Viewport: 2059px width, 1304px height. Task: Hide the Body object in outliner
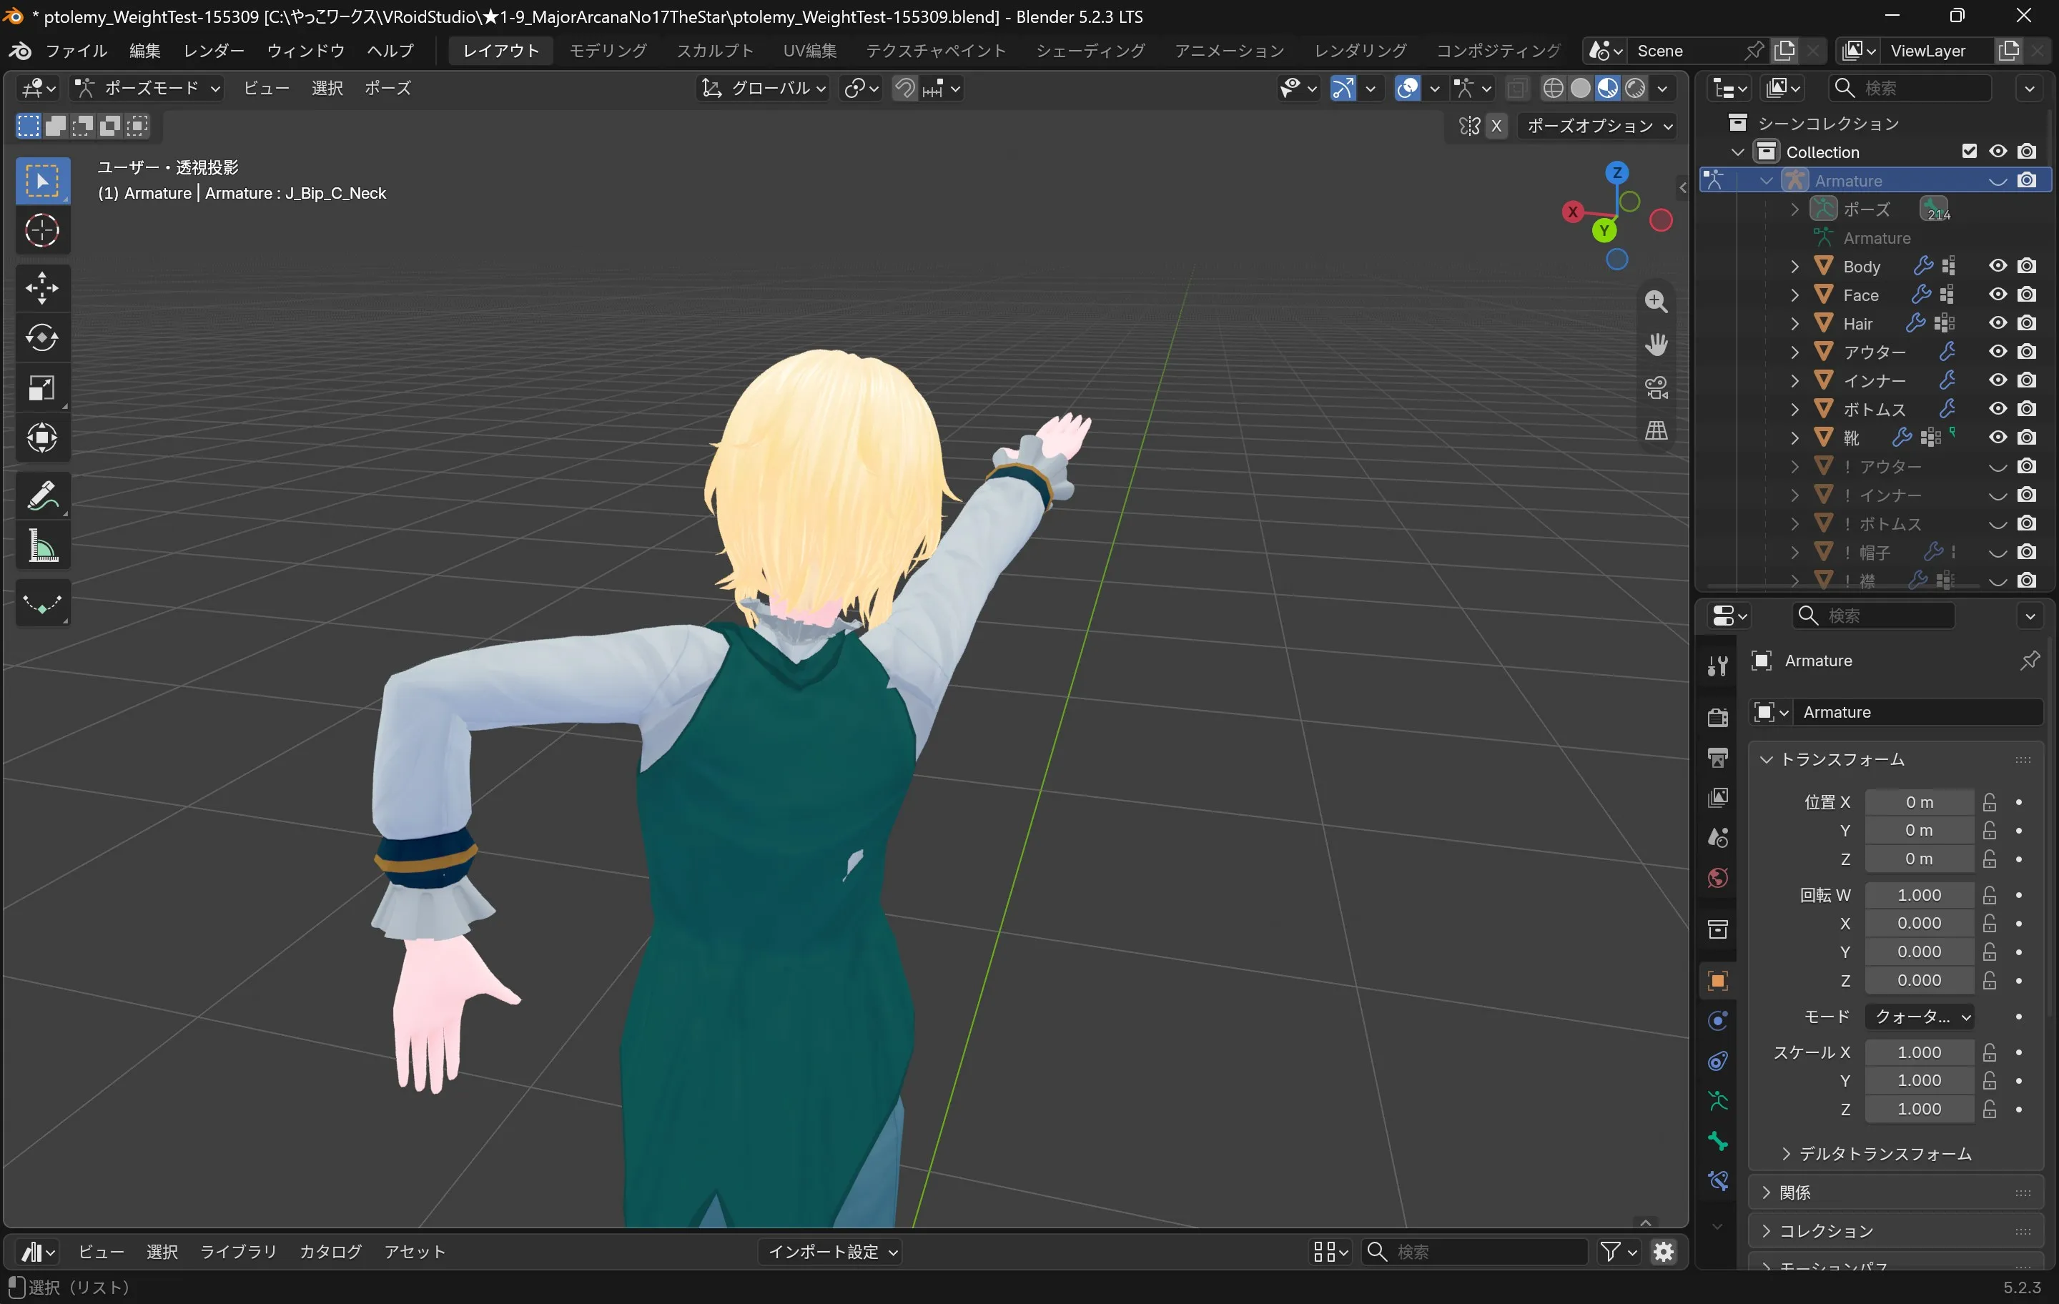click(x=1998, y=266)
